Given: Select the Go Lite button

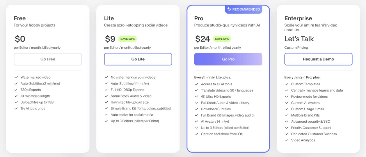Looking at the screenshot, I should (138, 59).
